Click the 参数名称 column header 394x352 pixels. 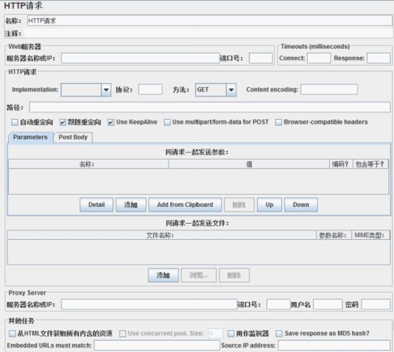coord(334,235)
